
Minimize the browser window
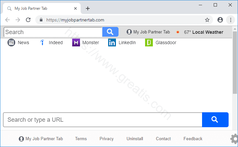point(200,5)
